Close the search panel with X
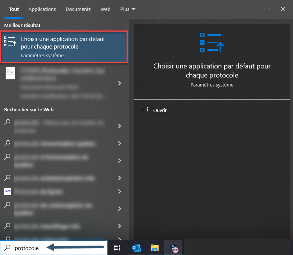 [x=283, y=9]
